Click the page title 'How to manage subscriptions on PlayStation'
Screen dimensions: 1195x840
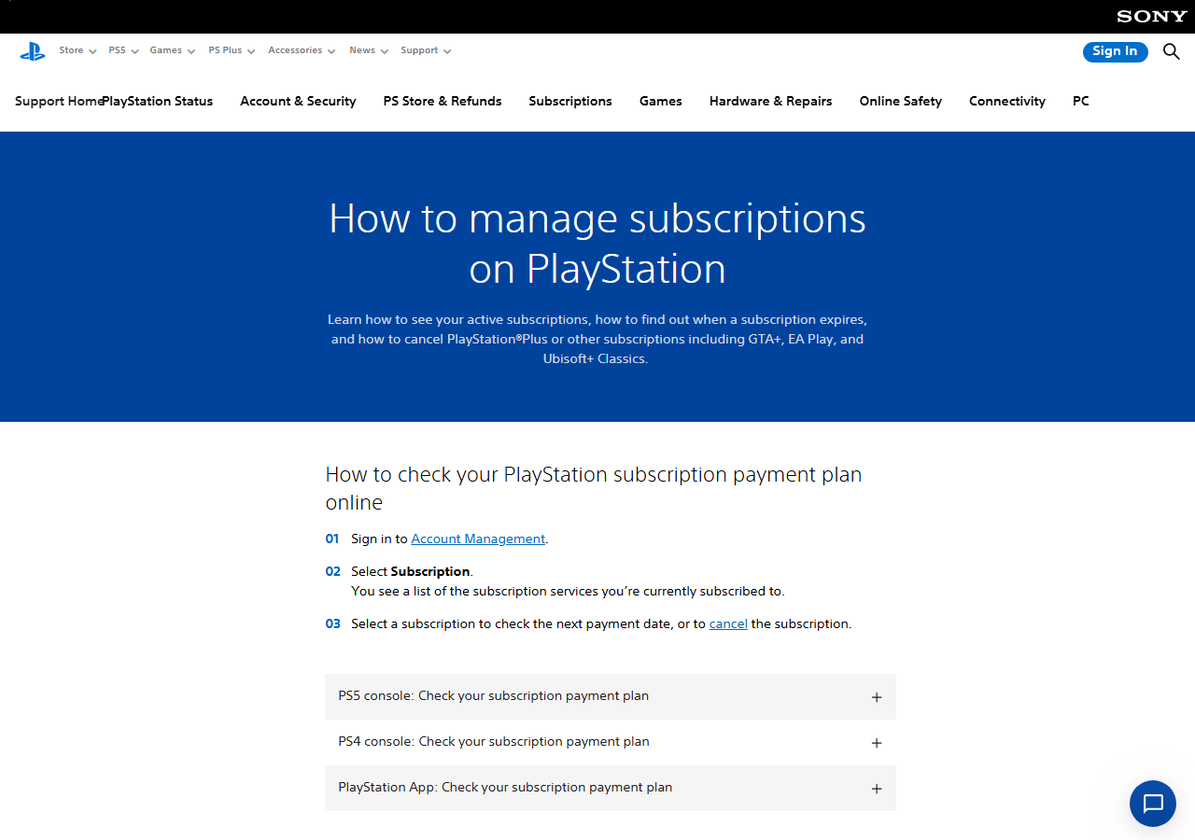click(597, 244)
